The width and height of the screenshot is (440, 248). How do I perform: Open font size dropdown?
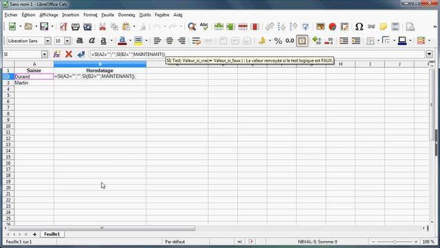coord(67,41)
